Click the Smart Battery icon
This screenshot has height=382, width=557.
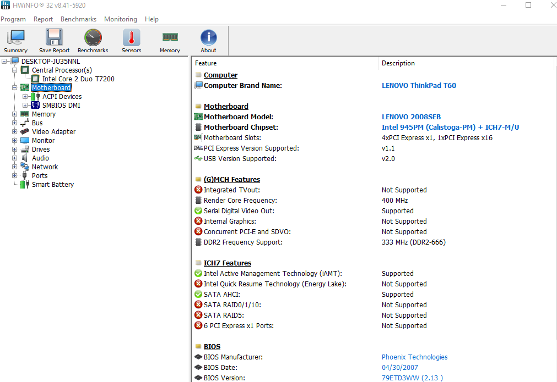coord(24,184)
